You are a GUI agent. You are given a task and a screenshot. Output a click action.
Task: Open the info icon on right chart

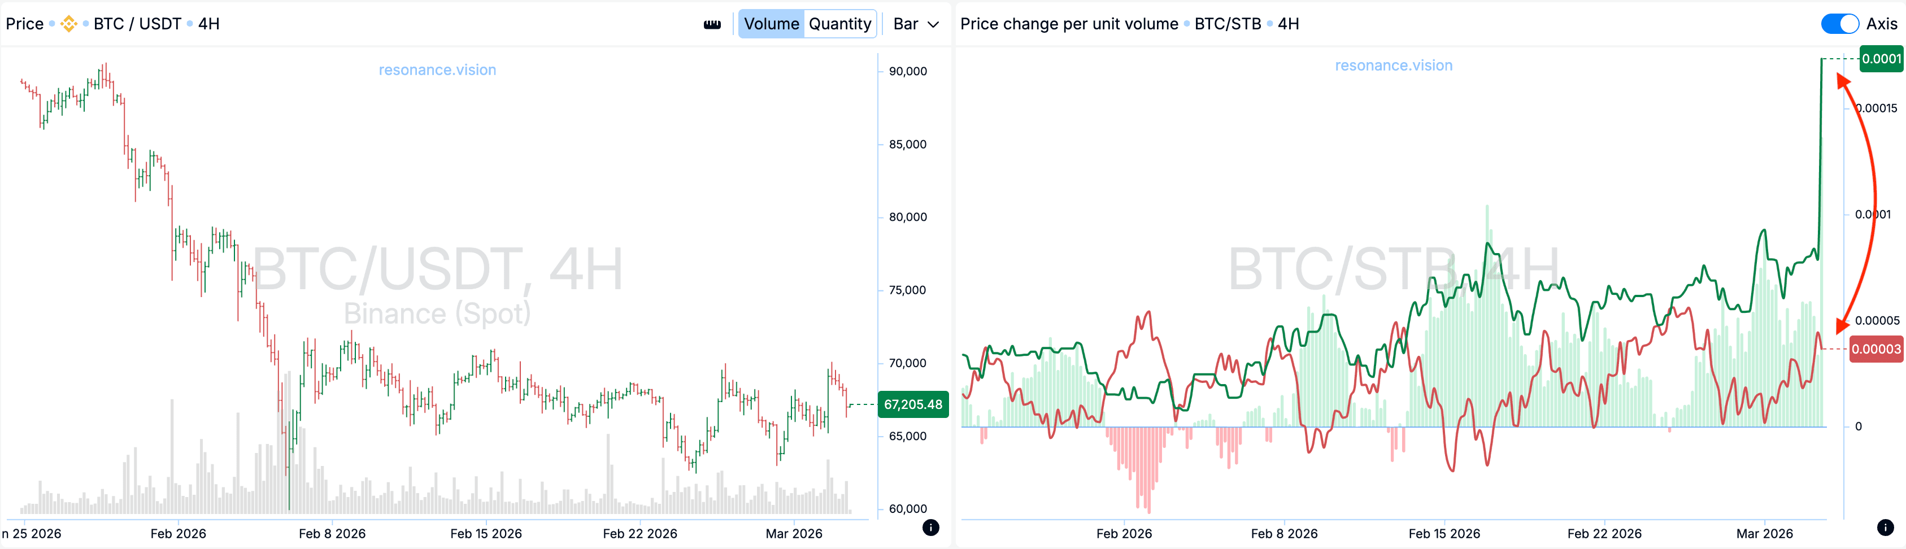[1885, 528]
